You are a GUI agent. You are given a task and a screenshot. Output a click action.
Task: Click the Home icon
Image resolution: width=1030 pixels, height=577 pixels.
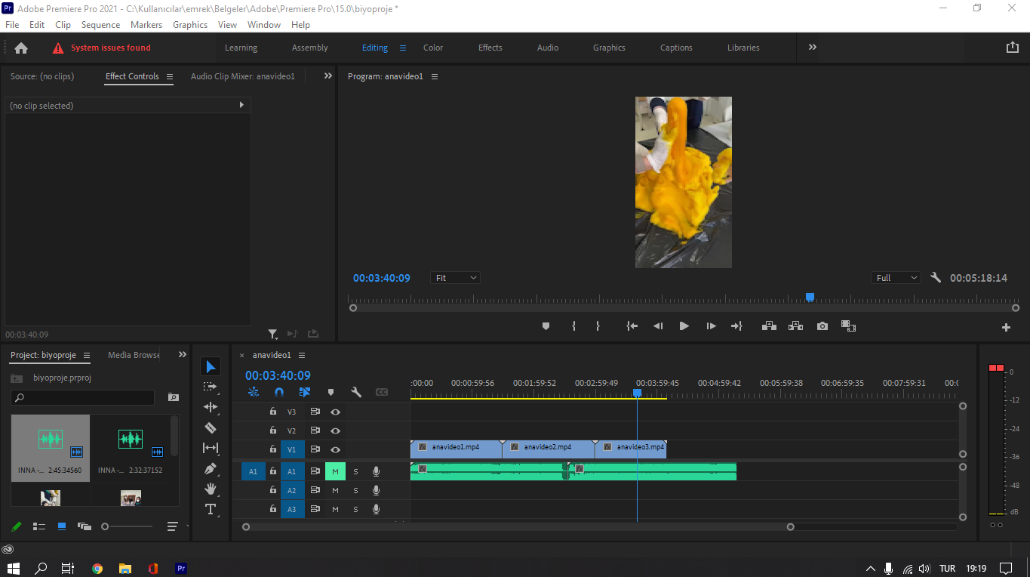pos(21,48)
